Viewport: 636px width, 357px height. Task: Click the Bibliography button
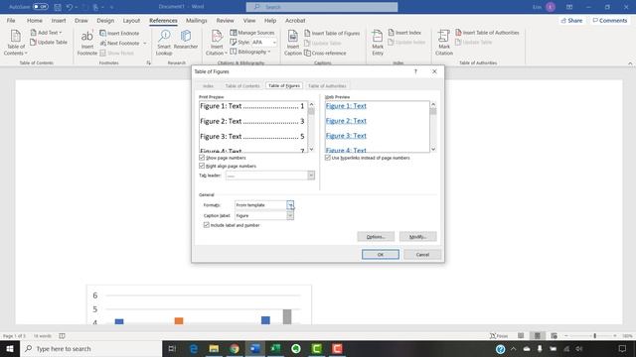[250, 52]
